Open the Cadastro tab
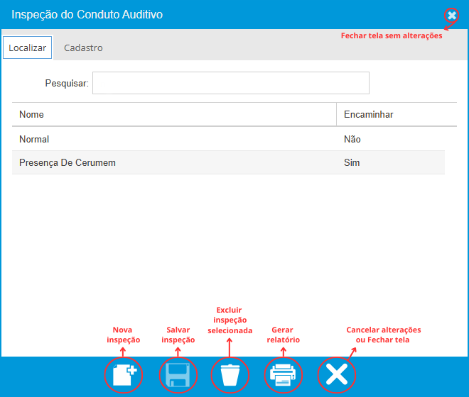Viewport: 469px width, 397px height. 83,47
